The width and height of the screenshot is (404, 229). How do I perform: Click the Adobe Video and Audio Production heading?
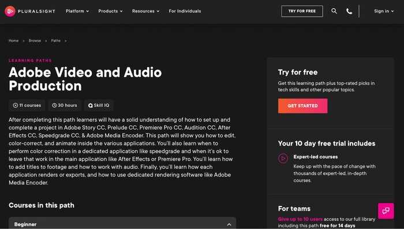[x=85, y=79]
